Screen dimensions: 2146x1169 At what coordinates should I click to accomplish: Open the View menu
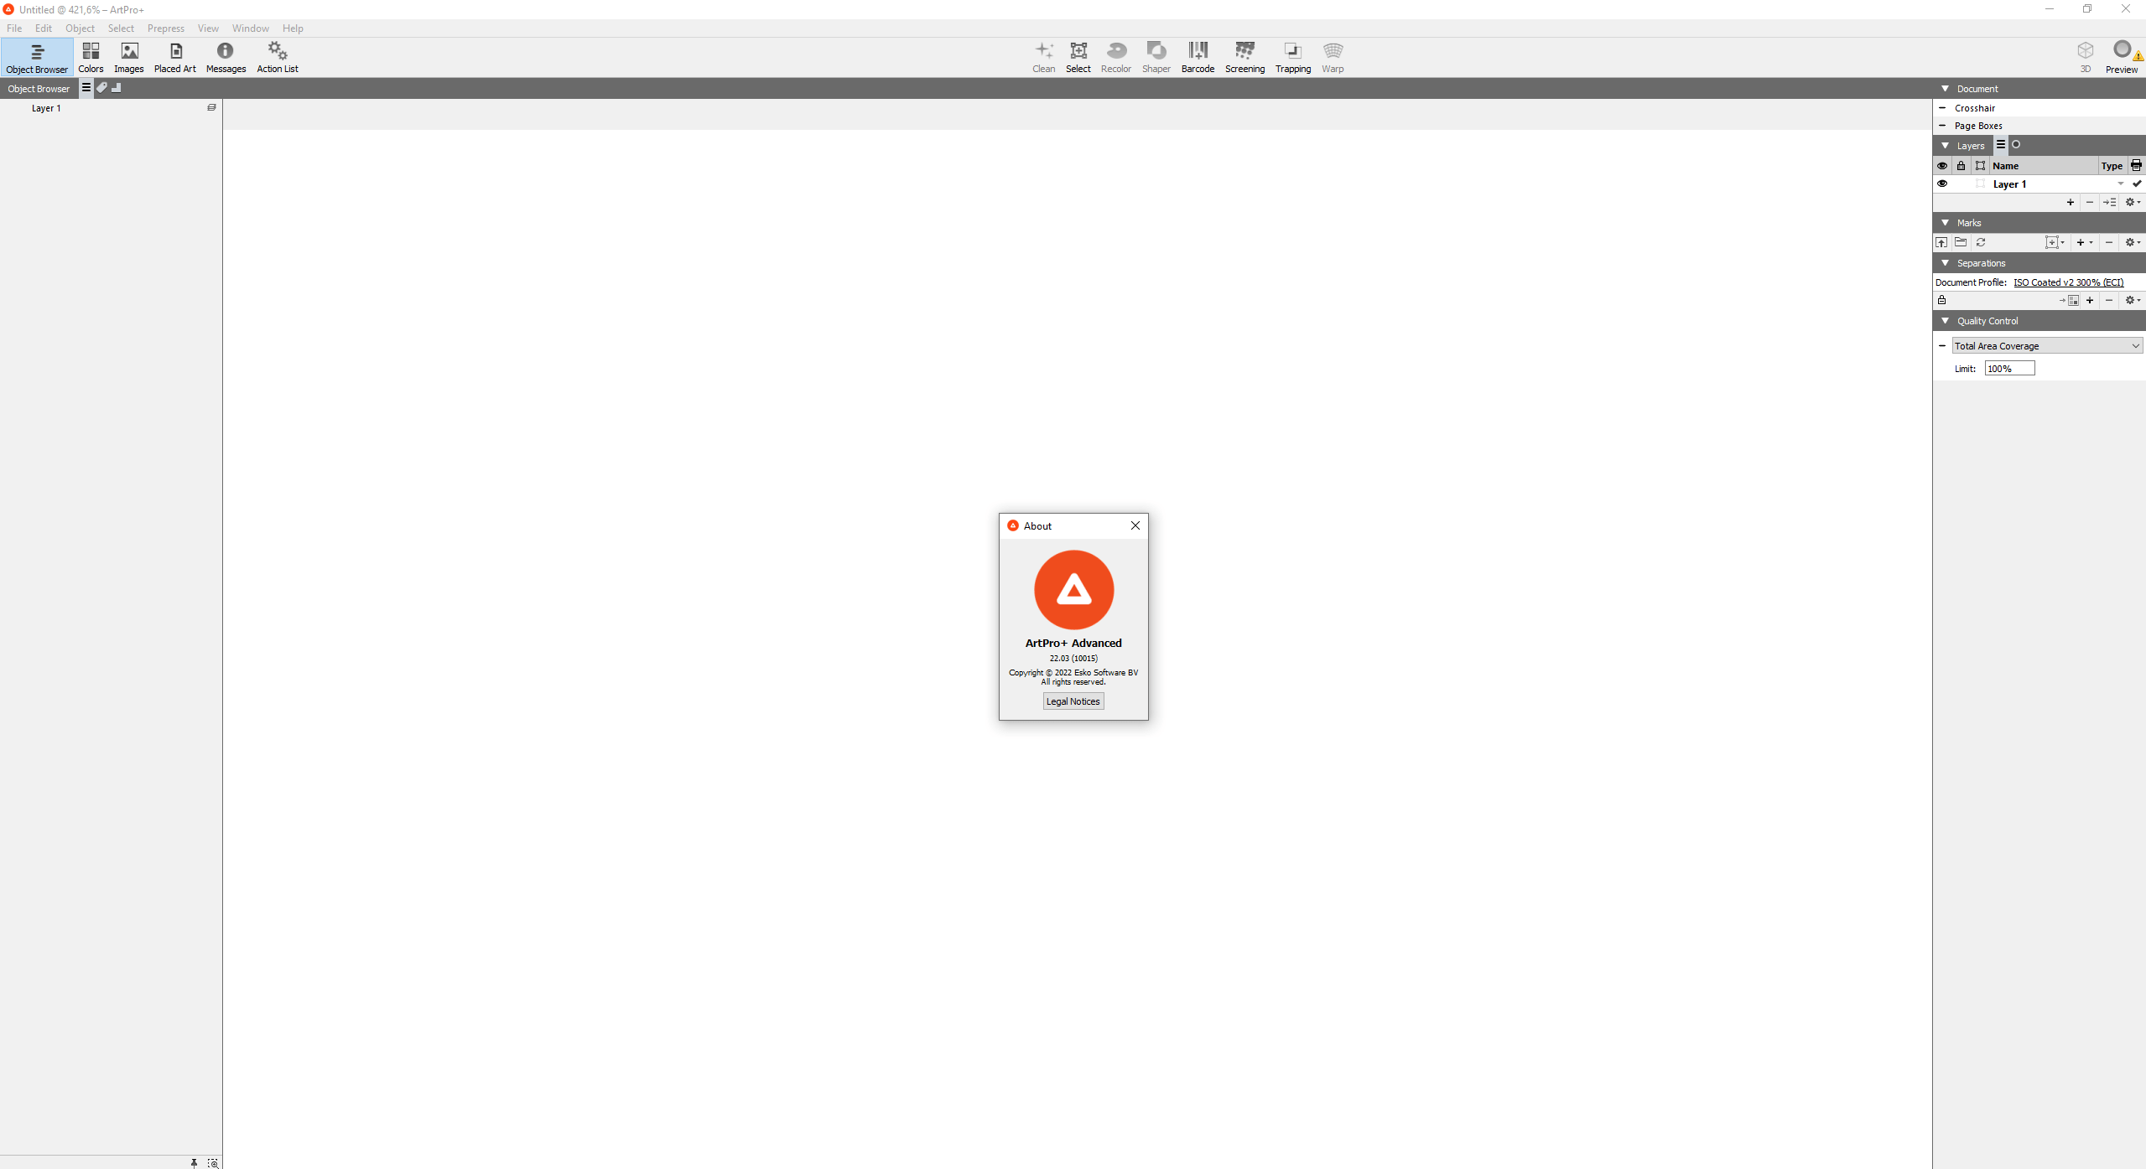[x=208, y=28]
